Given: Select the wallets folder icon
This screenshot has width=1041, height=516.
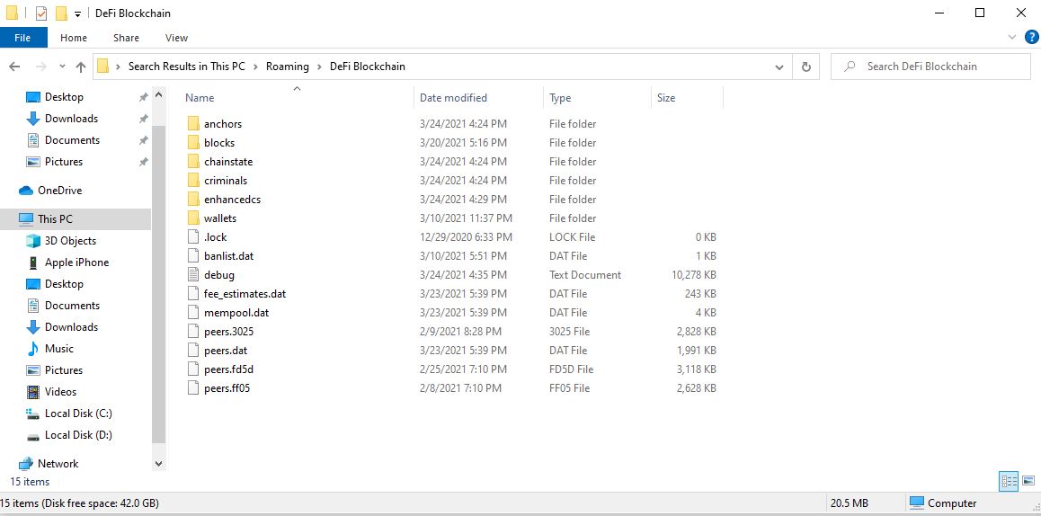Looking at the screenshot, I should tap(193, 218).
